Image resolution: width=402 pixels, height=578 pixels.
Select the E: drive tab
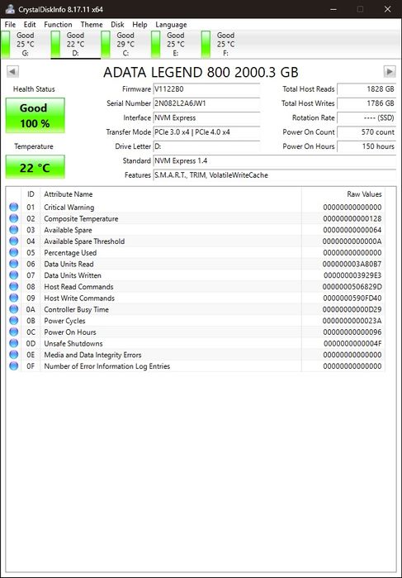(x=175, y=44)
